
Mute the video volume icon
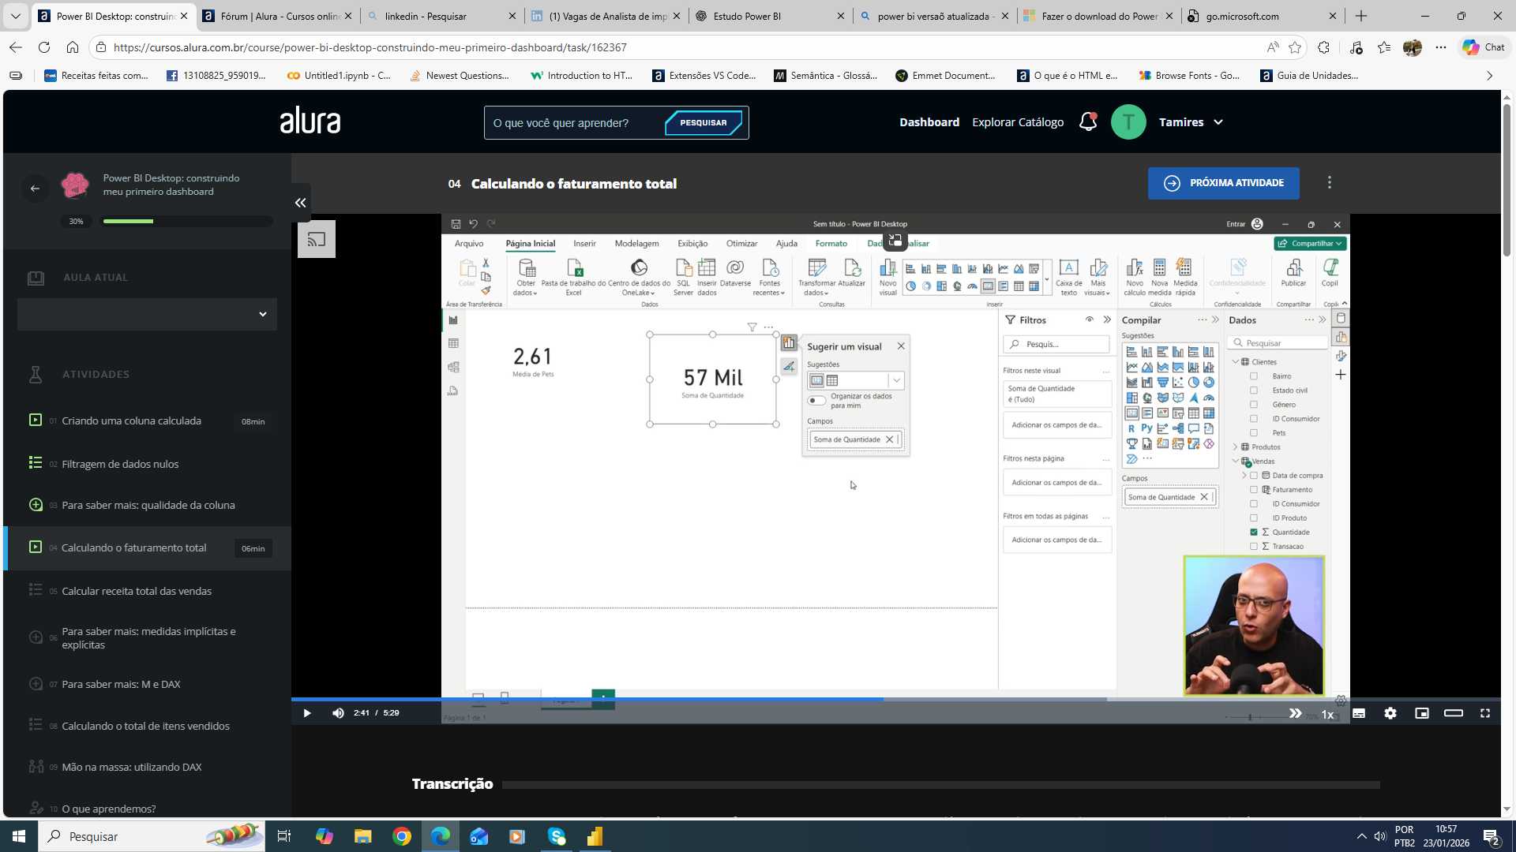[x=338, y=713]
